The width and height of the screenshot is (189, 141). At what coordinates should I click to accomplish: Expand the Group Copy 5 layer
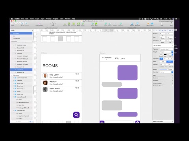click(x=13, y=83)
